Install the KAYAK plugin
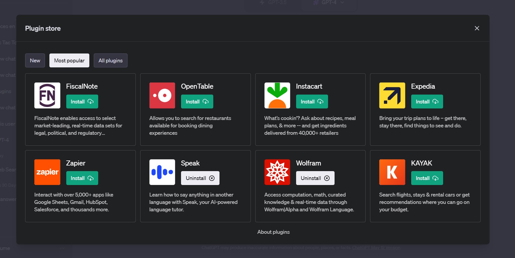The image size is (515, 258). tap(427, 178)
